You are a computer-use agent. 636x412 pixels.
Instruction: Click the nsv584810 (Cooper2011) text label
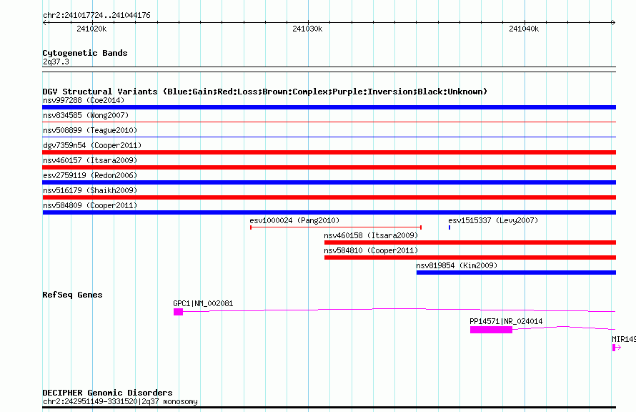point(371,250)
